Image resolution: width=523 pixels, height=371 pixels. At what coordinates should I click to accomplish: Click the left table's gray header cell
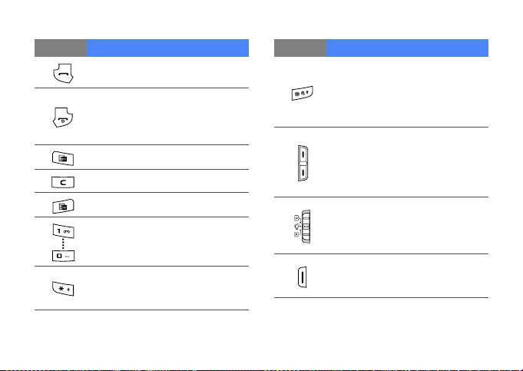(x=61, y=48)
